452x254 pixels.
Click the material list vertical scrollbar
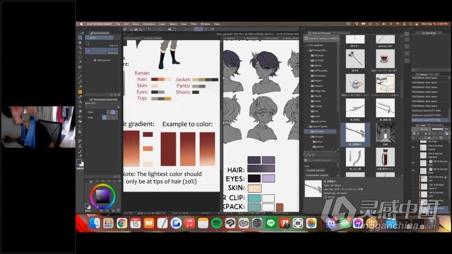(x=402, y=89)
